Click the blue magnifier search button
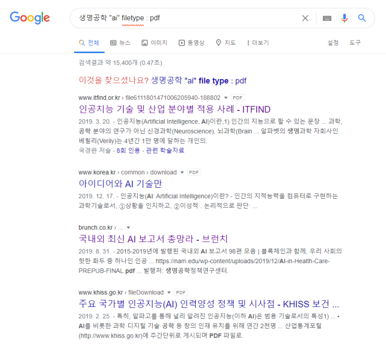 pyautogui.click(x=362, y=18)
